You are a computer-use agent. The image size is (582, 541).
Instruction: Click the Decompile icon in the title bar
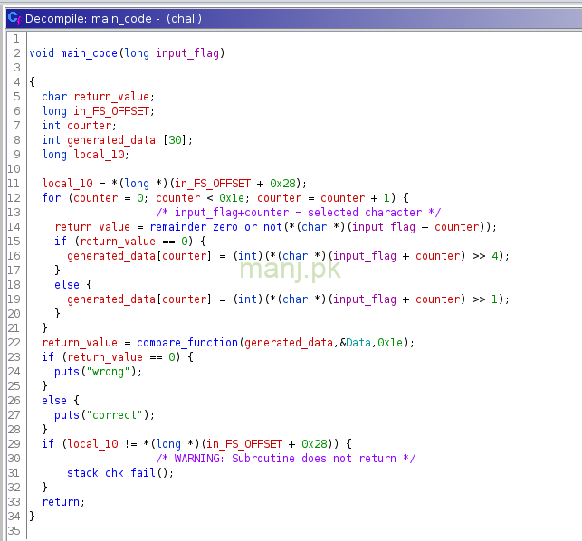(x=13, y=18)
